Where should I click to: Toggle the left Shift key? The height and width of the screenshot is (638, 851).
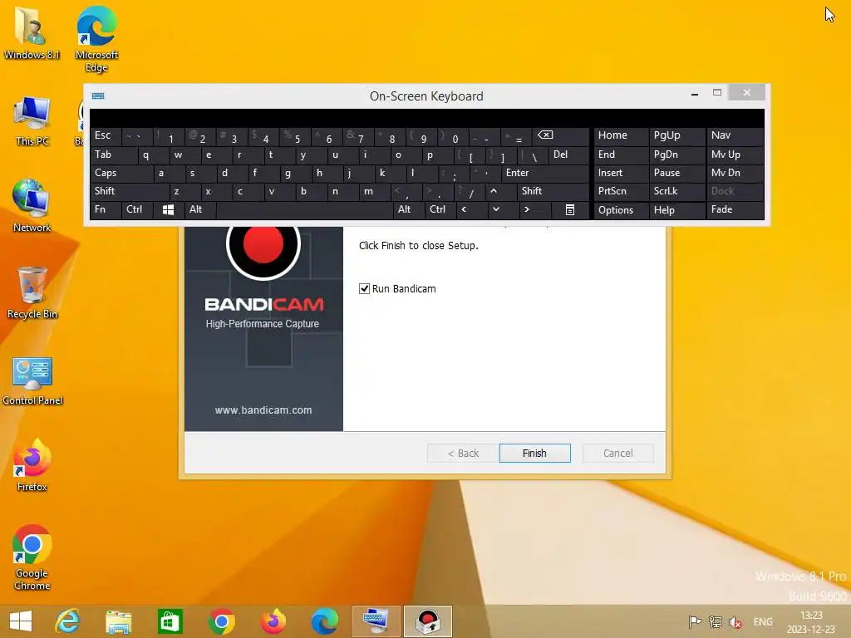(129, 191)
